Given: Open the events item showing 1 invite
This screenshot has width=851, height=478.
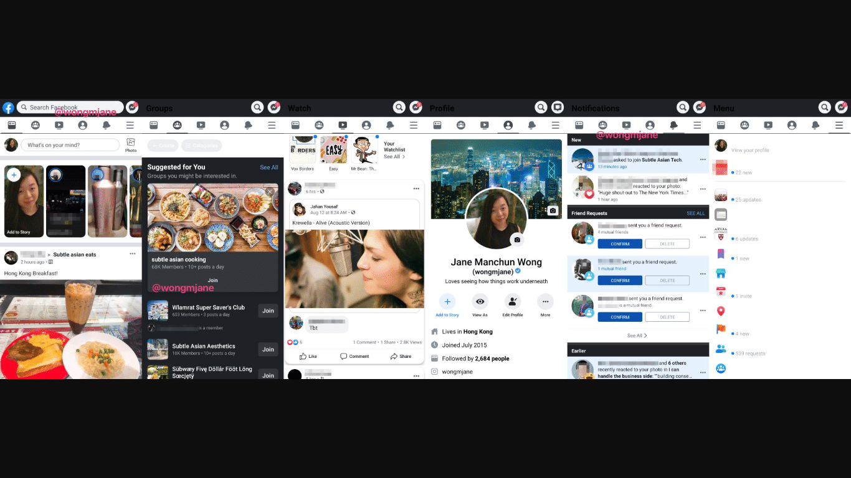Looking at the screenshot, I should click(721, 293).
